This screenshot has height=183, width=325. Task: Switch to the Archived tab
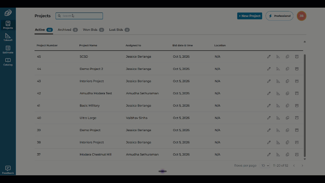(x=68, y=30)
